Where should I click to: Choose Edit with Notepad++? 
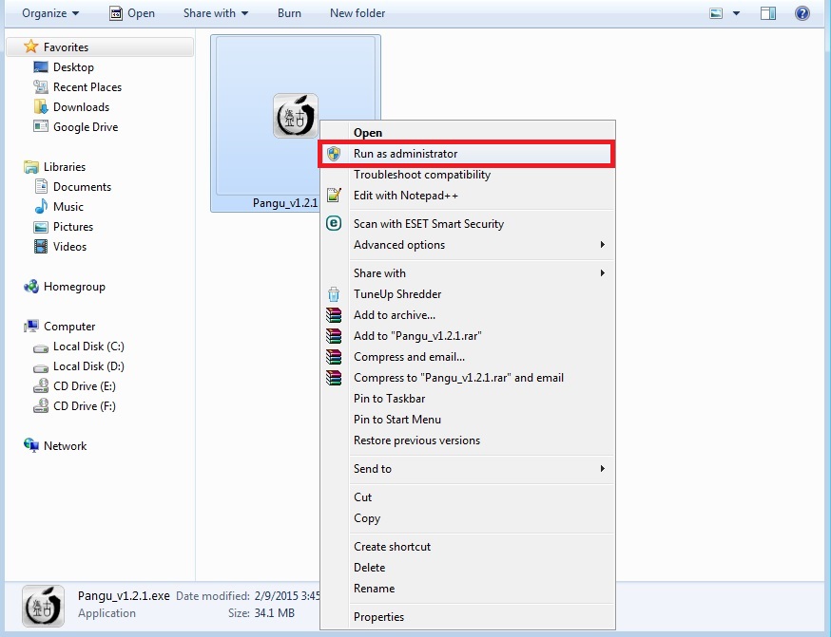pos(467,196)
